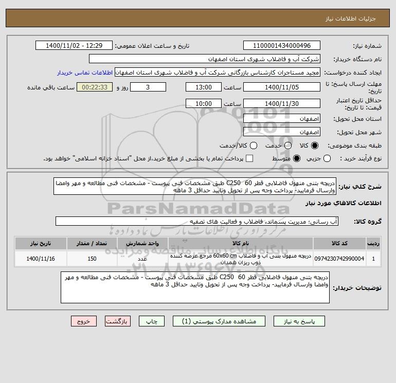This screenshot has width=396, height=383.
Task: Click the buyer notes text area
Action: [x=195, y=287]
